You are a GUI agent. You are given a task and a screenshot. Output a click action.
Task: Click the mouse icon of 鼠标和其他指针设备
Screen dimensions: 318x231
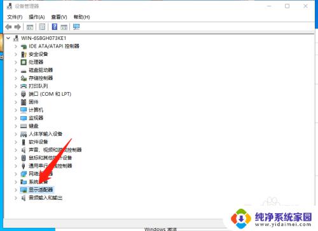point(24,158)
